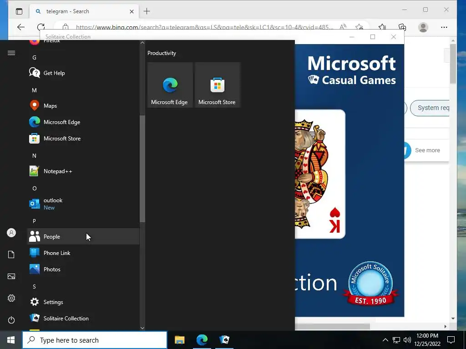This screenshot has width=466, height=349.
Task: Launch Maps from the app list
Action: (x=83, y=105)
